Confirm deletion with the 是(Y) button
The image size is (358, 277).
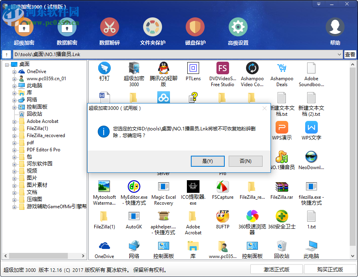pos(208,161)
